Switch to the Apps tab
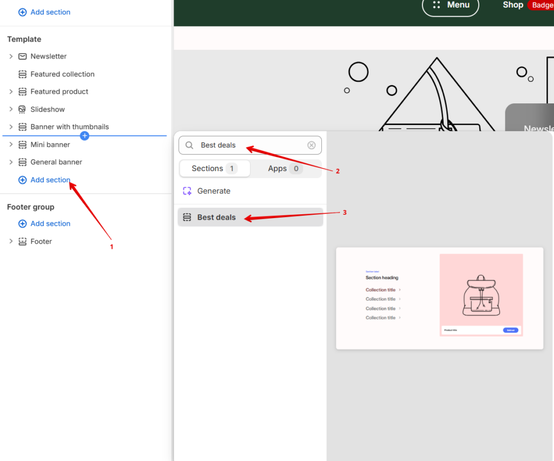 (x=286, y=168)
